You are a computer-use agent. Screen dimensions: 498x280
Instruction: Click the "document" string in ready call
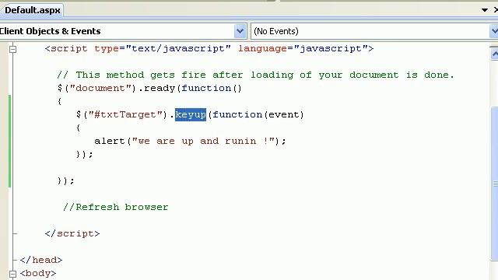(x=100, y=88)
